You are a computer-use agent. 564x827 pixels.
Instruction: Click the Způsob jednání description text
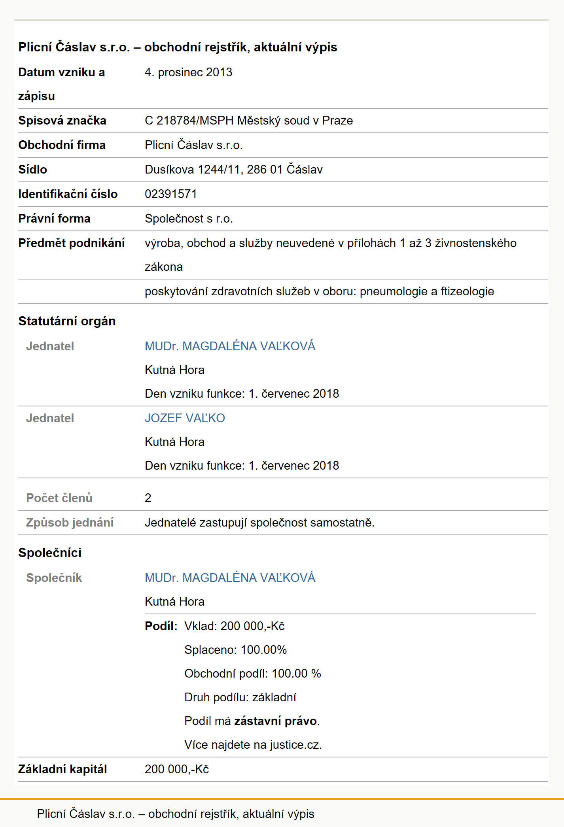point(259,523)
